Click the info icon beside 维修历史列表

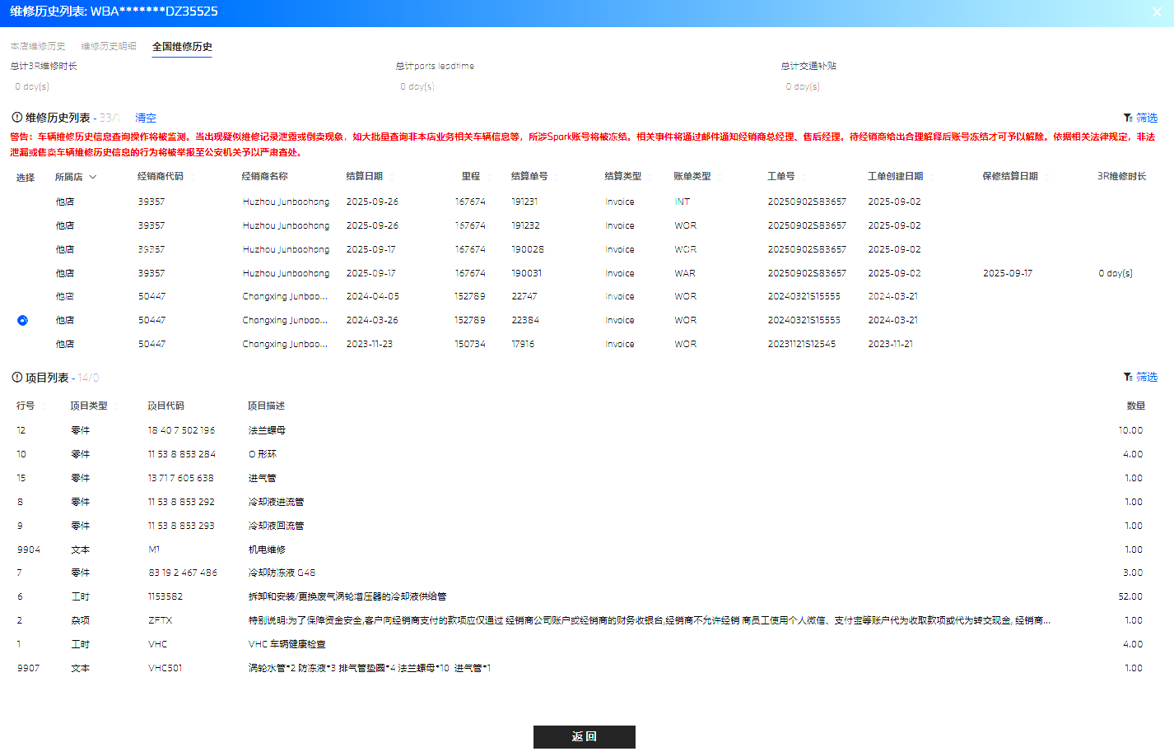pyautogui.click(x=16, y=118)
